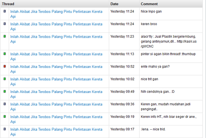This screenshot has height=138, width=206.
Task: Click the Thread column header
Action: click(x=8, y=4)
